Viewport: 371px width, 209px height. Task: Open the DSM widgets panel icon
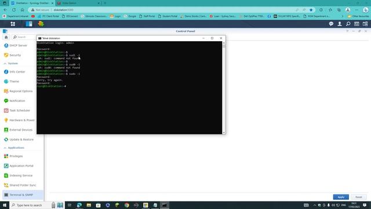[357, 24]
